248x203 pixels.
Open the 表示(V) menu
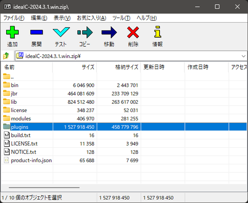(x=62, y=18)
